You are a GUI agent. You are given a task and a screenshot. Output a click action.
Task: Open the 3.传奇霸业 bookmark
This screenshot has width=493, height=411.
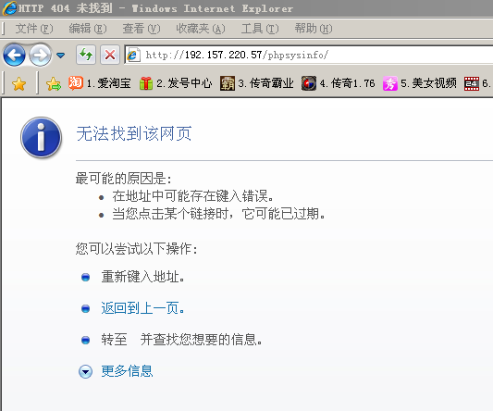257,83
